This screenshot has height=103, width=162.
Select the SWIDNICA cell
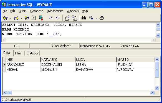(x=136, y=65)
